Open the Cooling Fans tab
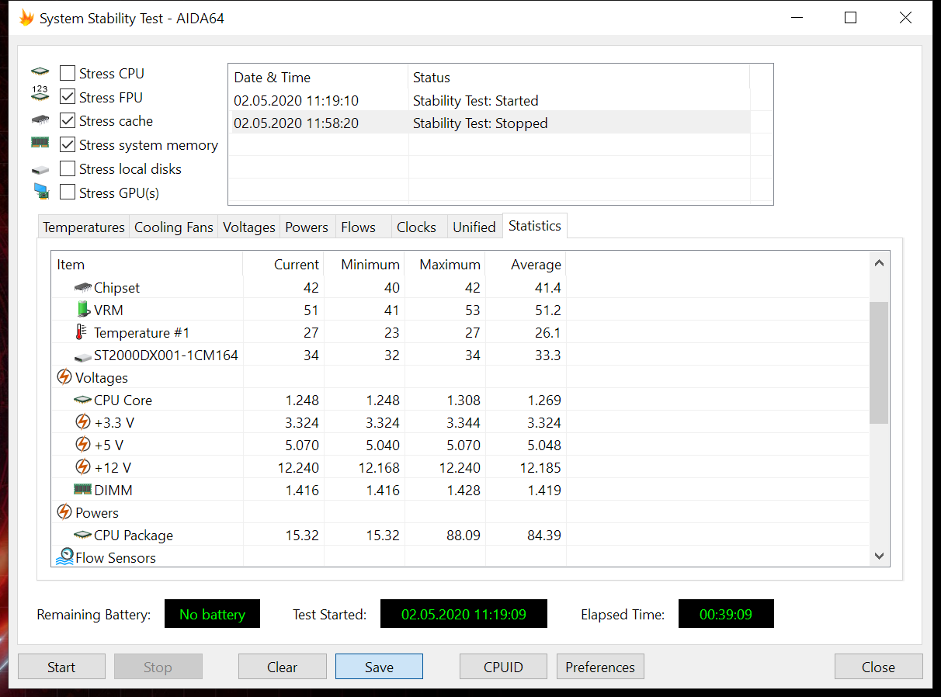 pyautogui.click(x=173, y=227)
